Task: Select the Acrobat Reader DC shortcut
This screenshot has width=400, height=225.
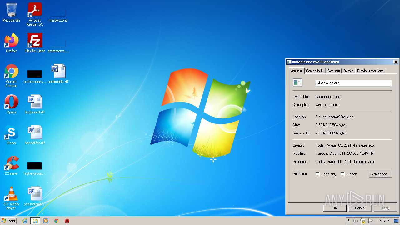Action: click(35, 14)
